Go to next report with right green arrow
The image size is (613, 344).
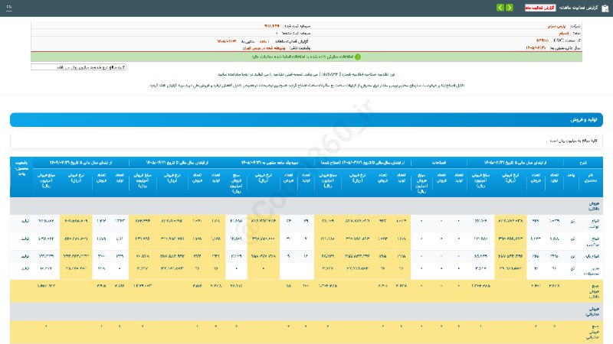[x=510, y=8]
